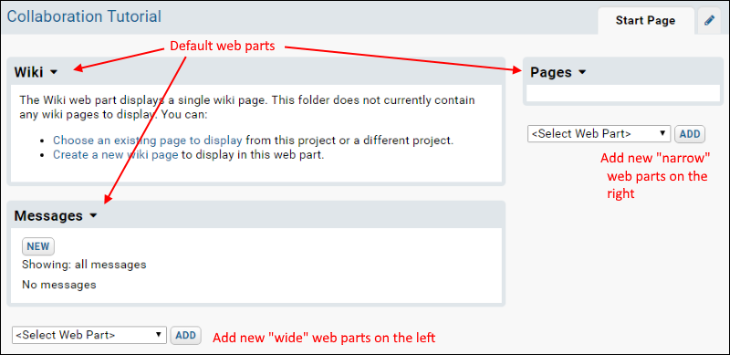Open the Pages web part triangle menu
Screen dimensions: 730x355
tap(581, 72)
